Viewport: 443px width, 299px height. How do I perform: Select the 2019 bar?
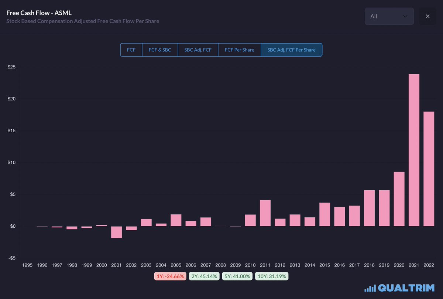[384, 208]
